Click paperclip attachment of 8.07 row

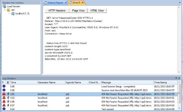[8, 105]
